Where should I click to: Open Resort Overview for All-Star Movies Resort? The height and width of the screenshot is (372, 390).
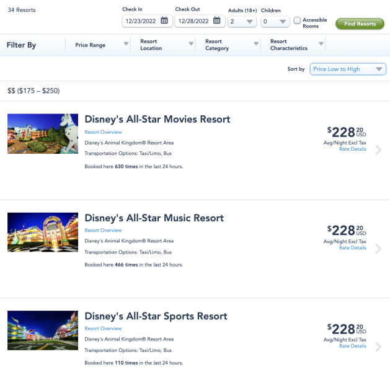click(x=103, y=132)
